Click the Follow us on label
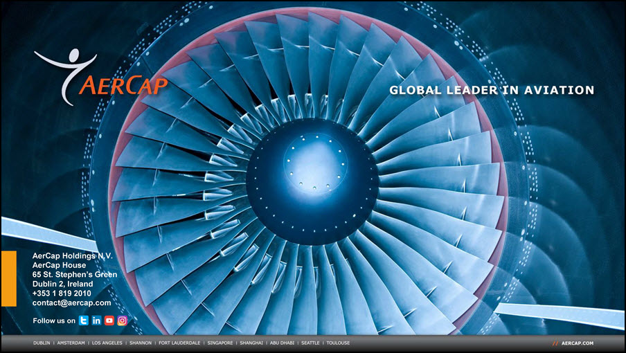Image resolution: width=626 pixels, height=353 pixels. coord(54,320)
